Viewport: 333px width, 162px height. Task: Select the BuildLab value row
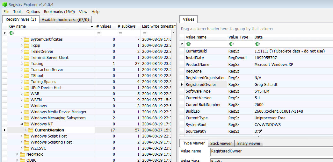click(x=256, y=111)
